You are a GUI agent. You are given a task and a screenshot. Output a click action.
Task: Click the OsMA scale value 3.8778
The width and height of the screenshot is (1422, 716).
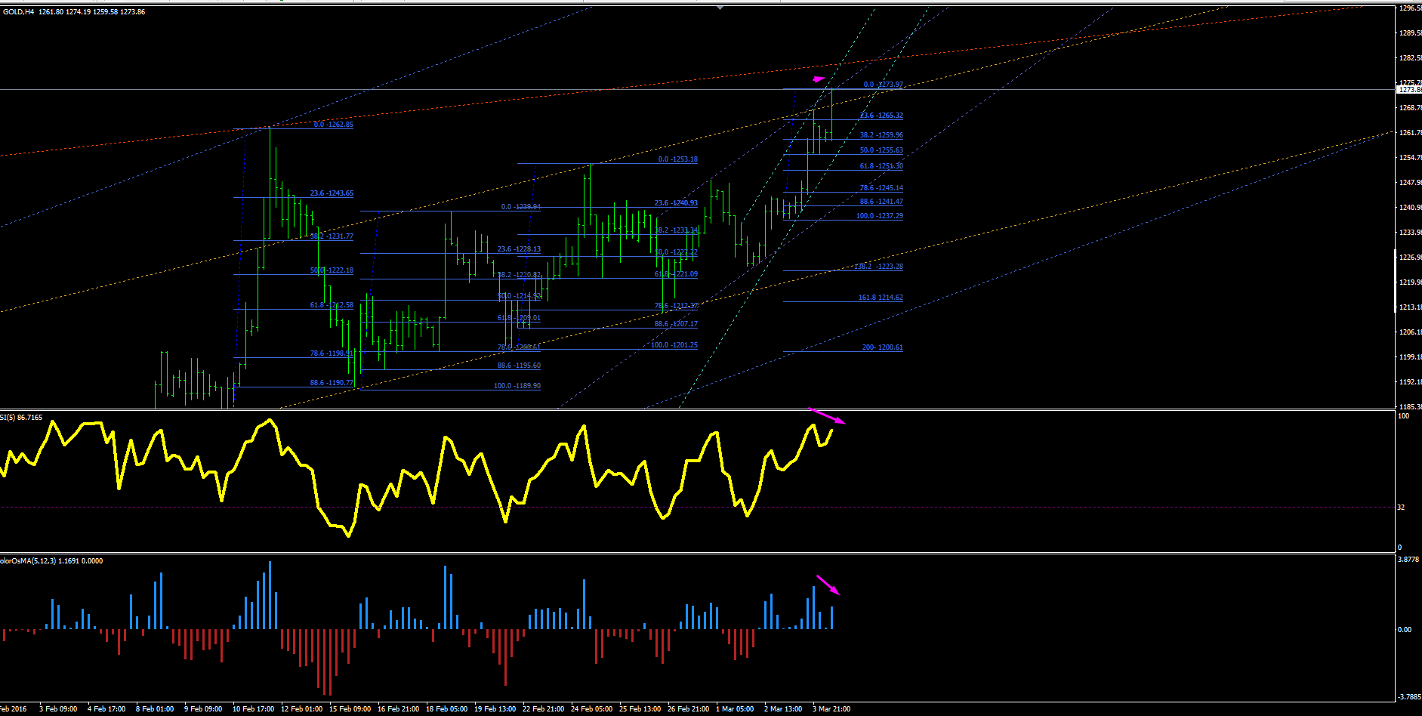(x=1409, y=560)
